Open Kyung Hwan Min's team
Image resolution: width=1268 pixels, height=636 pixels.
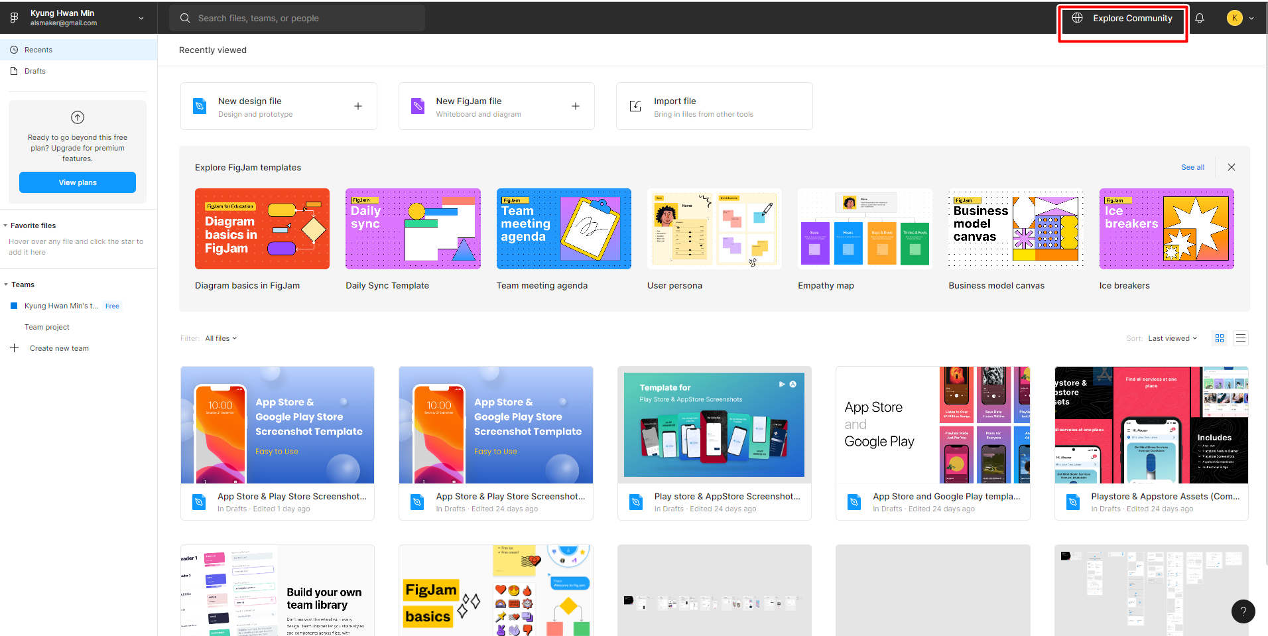[x=61, y=306]
